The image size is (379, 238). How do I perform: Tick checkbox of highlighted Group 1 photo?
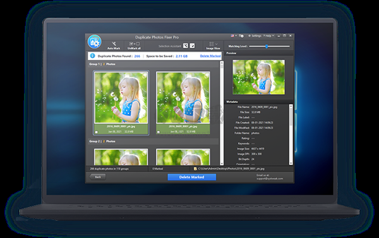[96, 132]
